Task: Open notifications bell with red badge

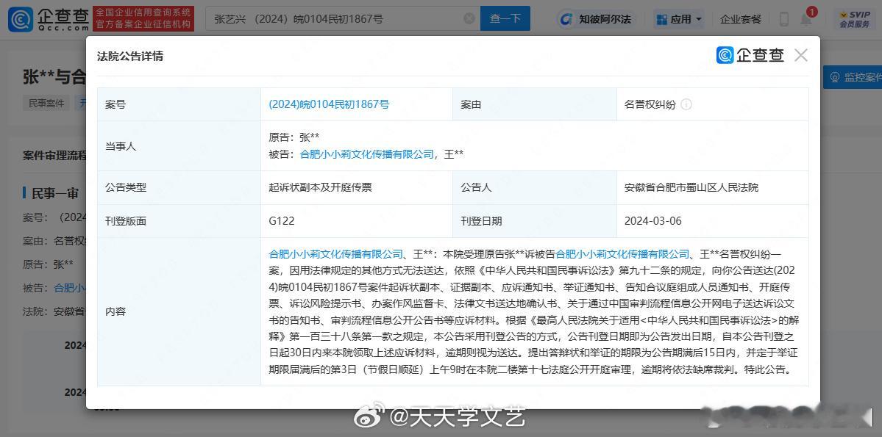Action: (807, 19)
